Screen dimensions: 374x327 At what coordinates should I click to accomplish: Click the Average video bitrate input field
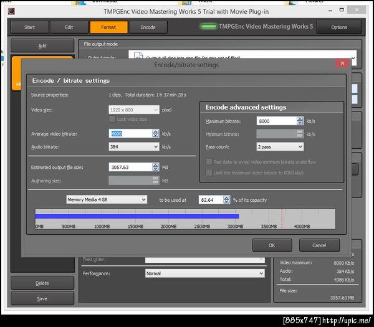coord(131,133)
